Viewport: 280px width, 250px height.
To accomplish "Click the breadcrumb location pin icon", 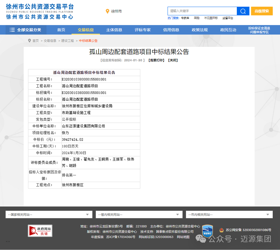I will 29,41.
